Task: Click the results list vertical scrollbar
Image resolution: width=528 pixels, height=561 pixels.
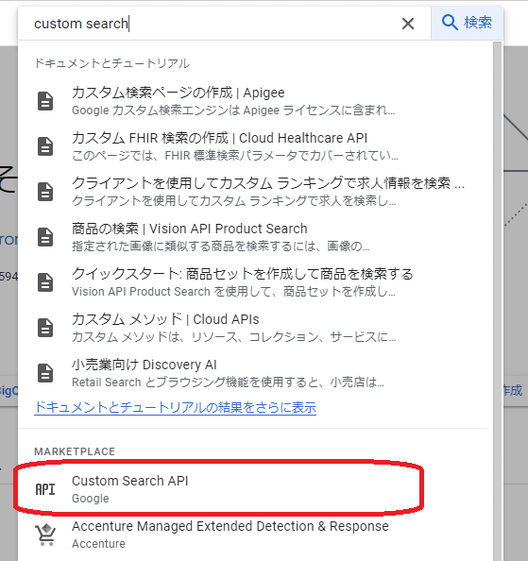Action: tap(498, 300)
